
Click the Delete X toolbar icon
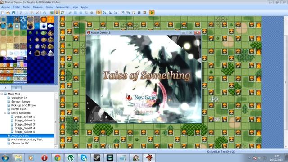[37, 13]
